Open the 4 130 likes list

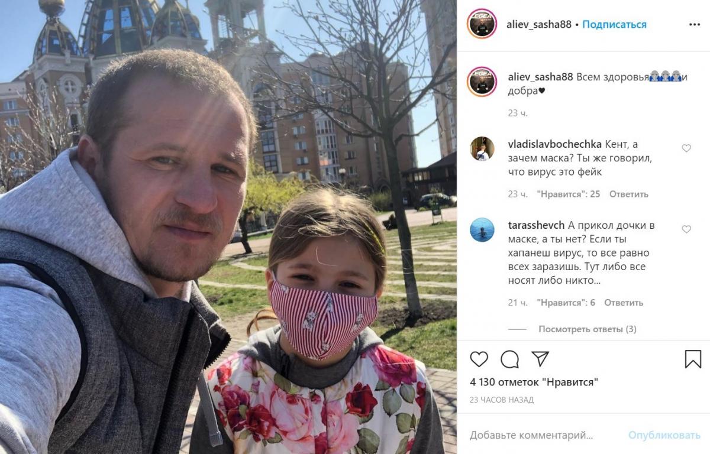pyautogui.click(x=534, y=382)
